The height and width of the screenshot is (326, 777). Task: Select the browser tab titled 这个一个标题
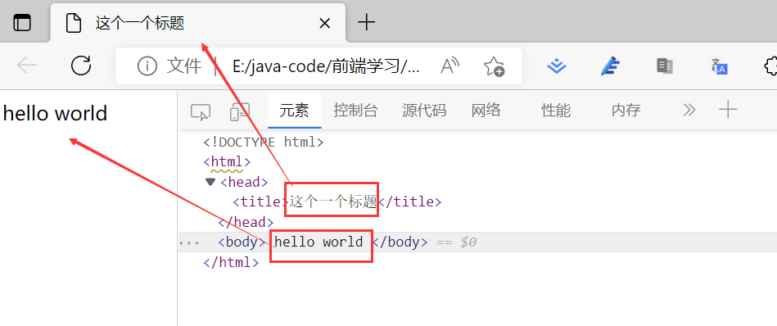click(x=197, y=23)
